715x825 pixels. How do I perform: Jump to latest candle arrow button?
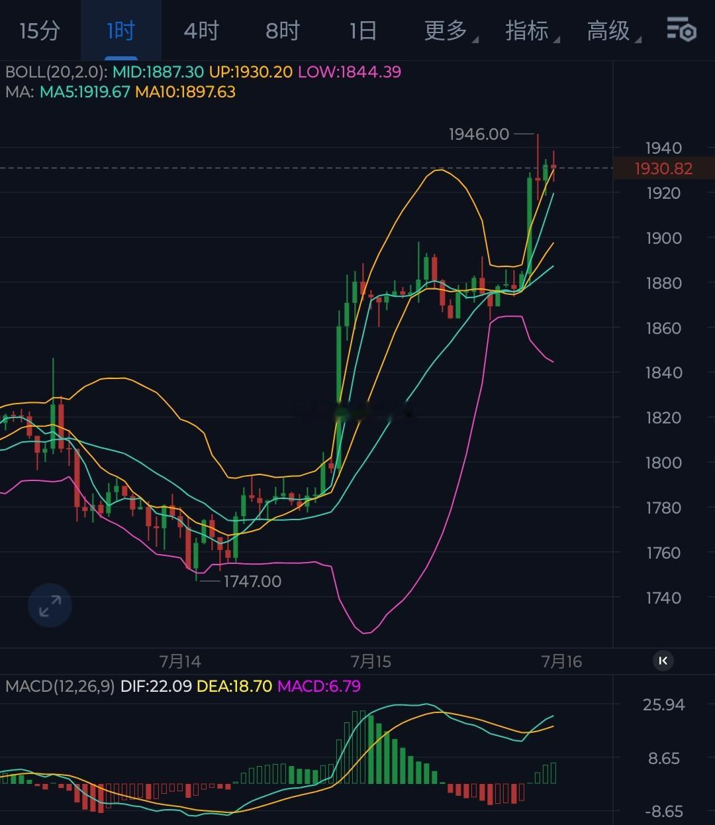click(x=663, y=660)
